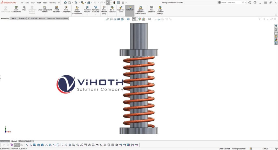Toggle Hide/Show Items eye button
The image size is (278, 150).
tap(134, 19)
